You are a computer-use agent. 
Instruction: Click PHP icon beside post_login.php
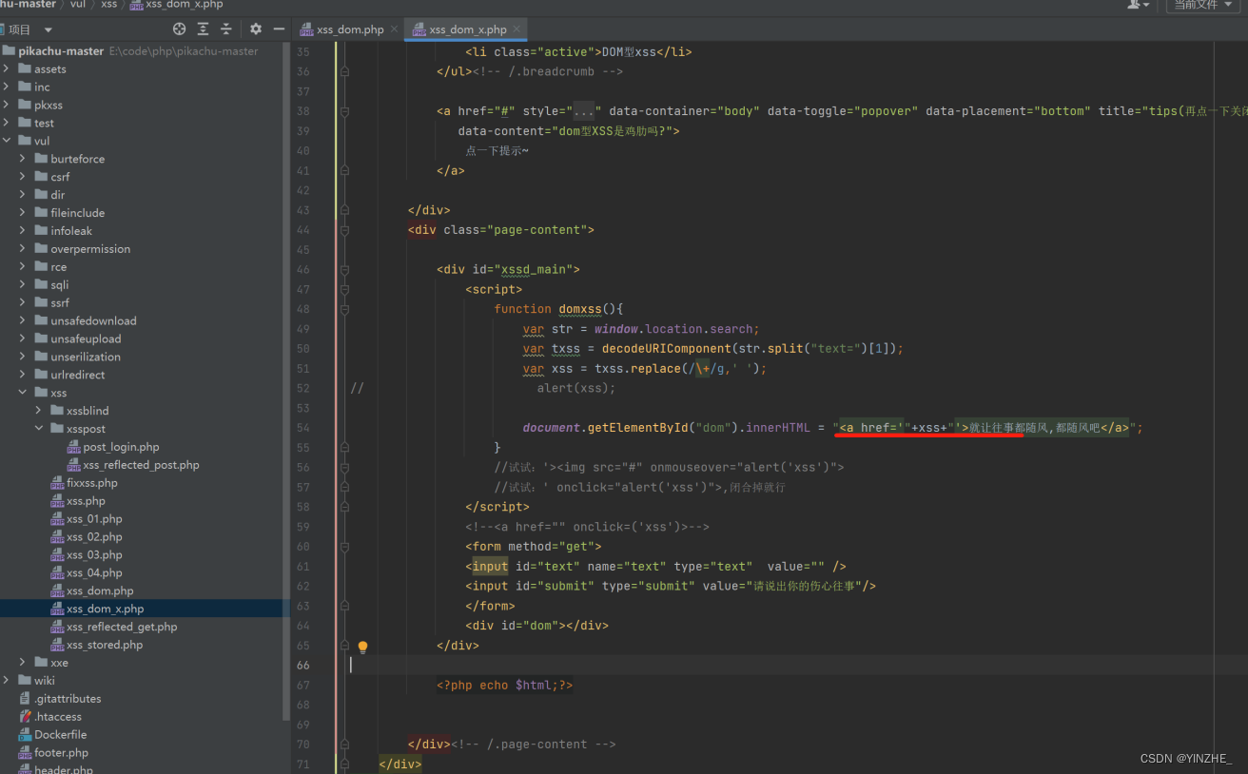click(x=74, y=447)
